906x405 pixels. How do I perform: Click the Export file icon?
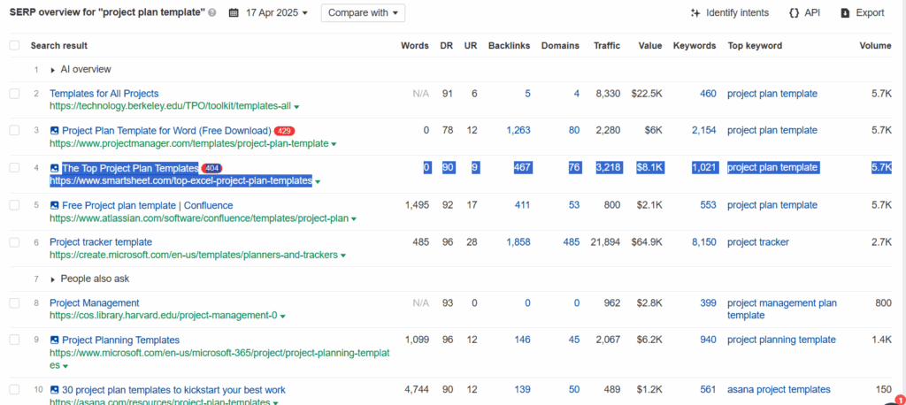[845, 12]
